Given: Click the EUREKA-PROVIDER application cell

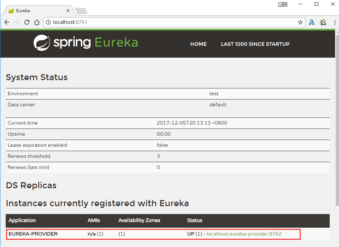Looking at the screenshot, I should [33, 234].
